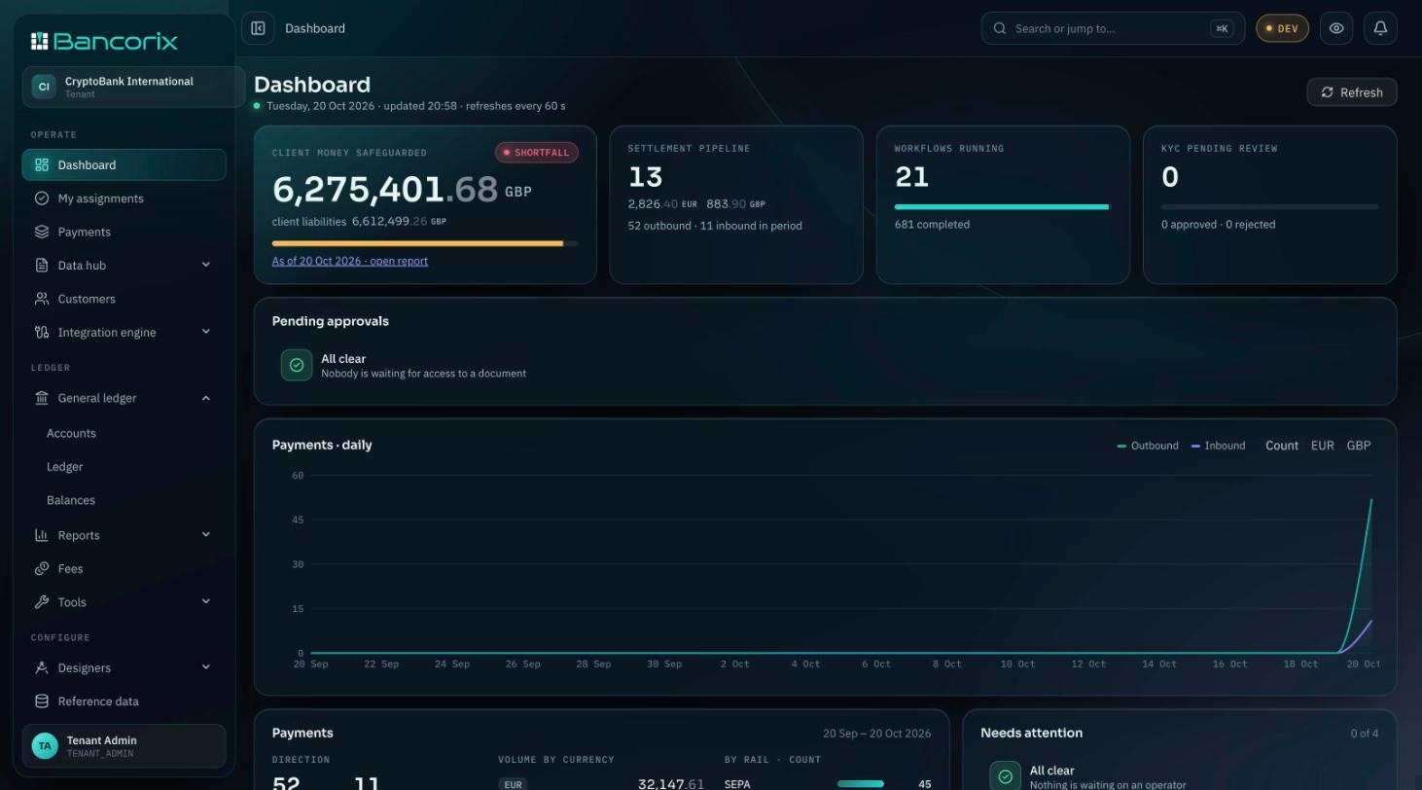Screen dimensions: 1422x790
Task: Click the Integration engine icon
Action: pyautogui.click(x=42, y=333)
